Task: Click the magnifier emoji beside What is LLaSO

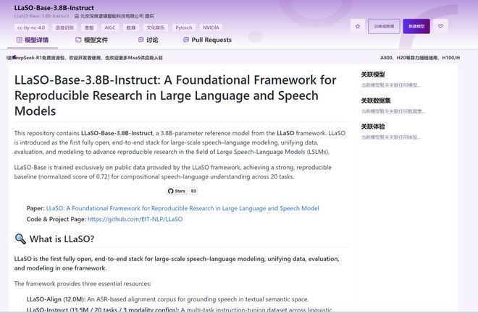Action: [20, 239]
